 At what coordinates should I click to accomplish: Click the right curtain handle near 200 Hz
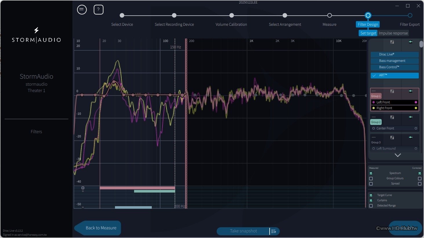point(186,123)
